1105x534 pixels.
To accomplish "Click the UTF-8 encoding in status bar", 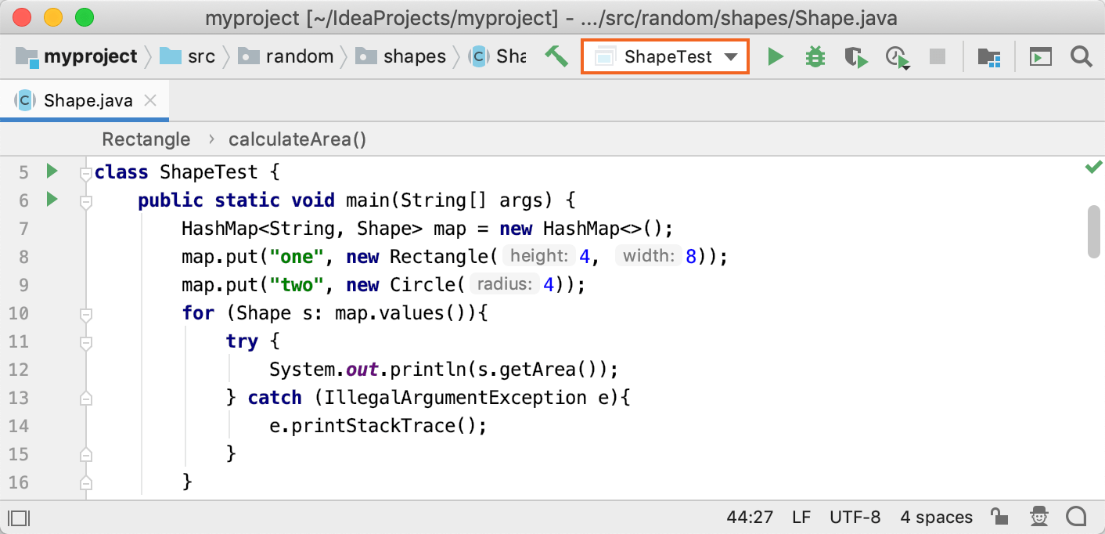I will tap(855, 517).
